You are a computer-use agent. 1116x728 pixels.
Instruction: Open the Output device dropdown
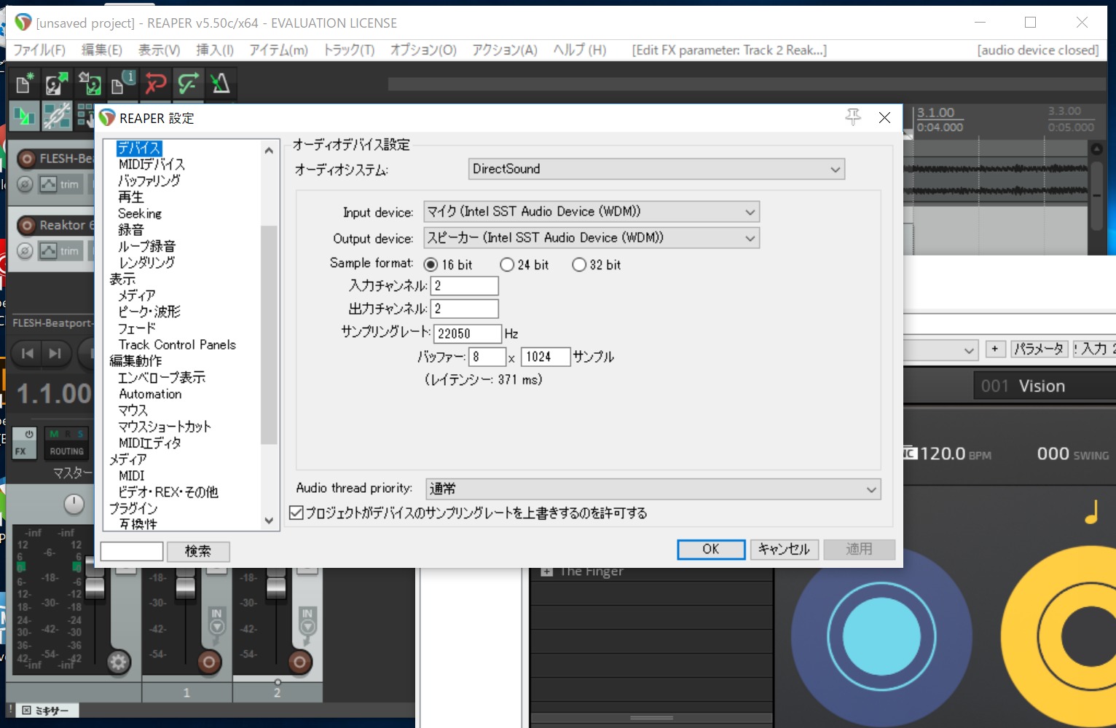click(x=592, y=238)
